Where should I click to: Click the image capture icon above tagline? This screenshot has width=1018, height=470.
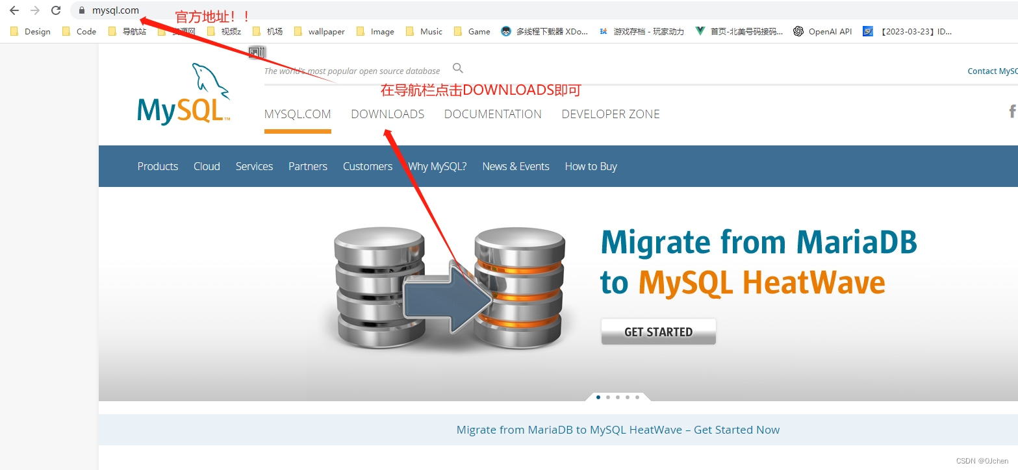tap(257, 53)
